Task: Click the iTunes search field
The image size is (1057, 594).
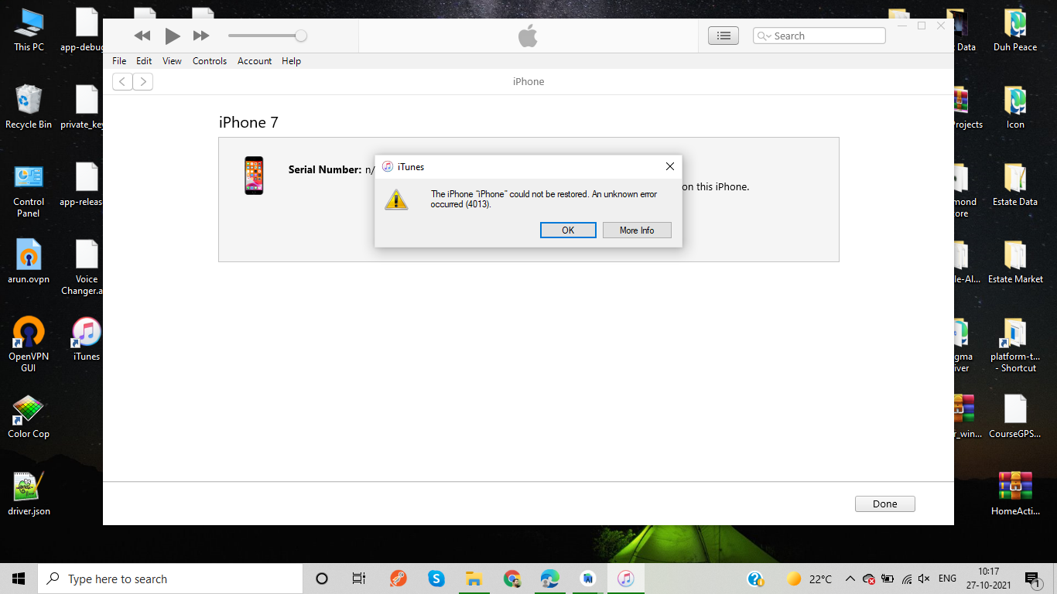Action: click(825, 36)
